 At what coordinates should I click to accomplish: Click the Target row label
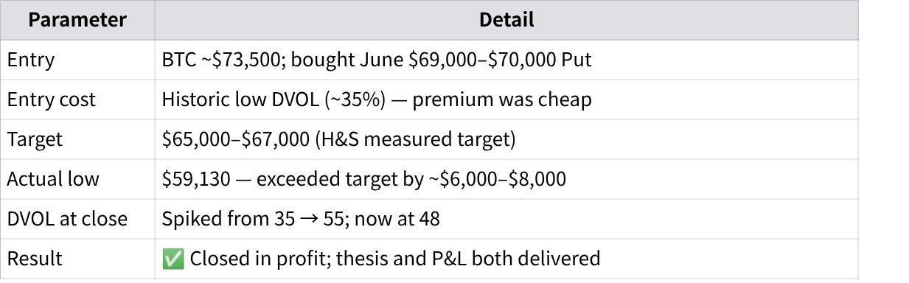click(x=35, y=139)
